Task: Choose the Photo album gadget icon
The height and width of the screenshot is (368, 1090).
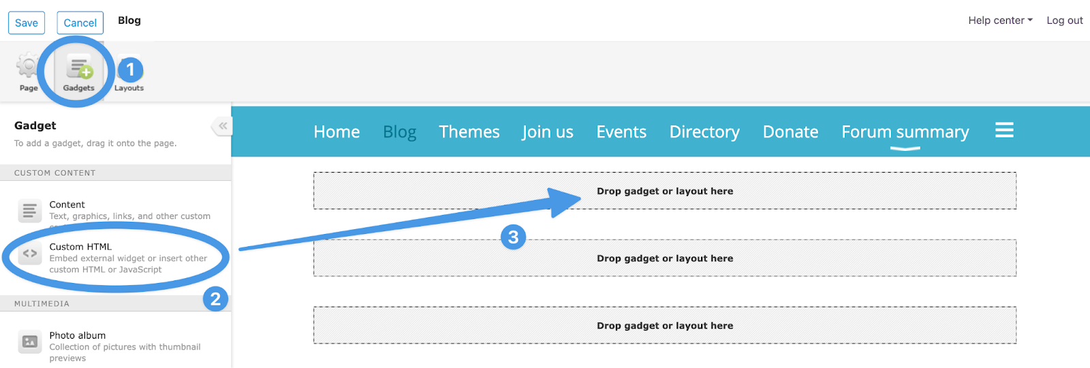Action: (x=30, y=342)
